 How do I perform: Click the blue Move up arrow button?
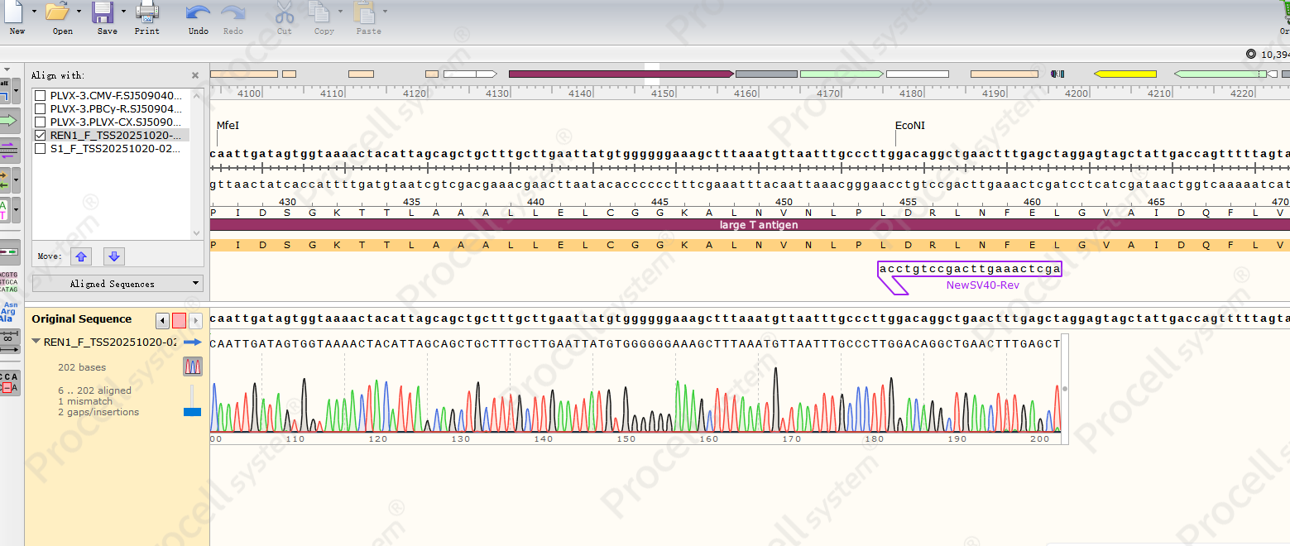click(x=80, y=256)
